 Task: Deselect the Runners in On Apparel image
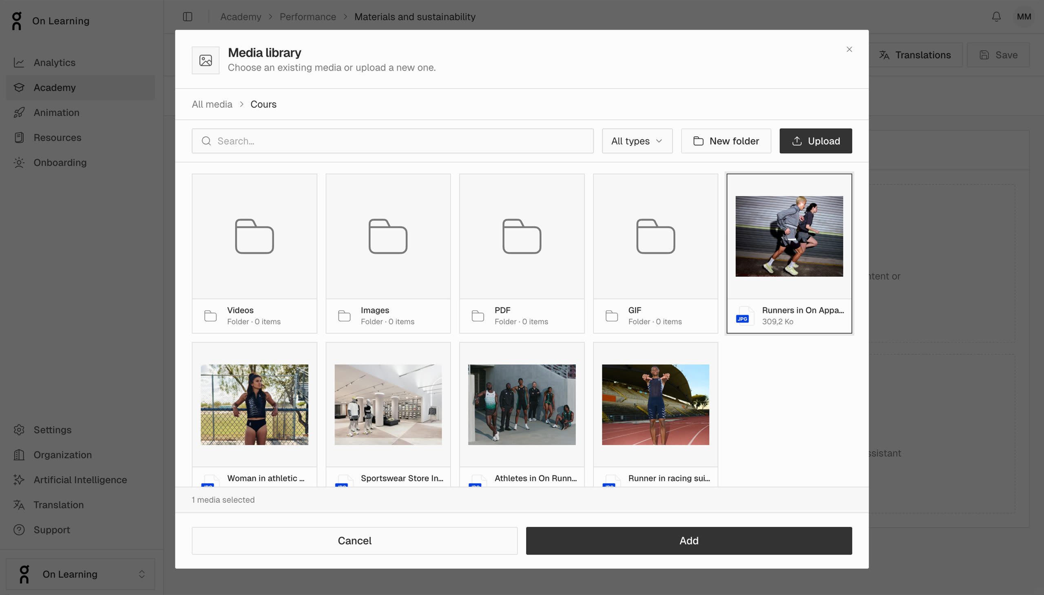[789, 253]
